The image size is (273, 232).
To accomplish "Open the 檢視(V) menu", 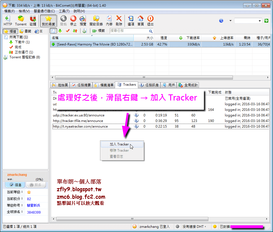I will 24,11.
